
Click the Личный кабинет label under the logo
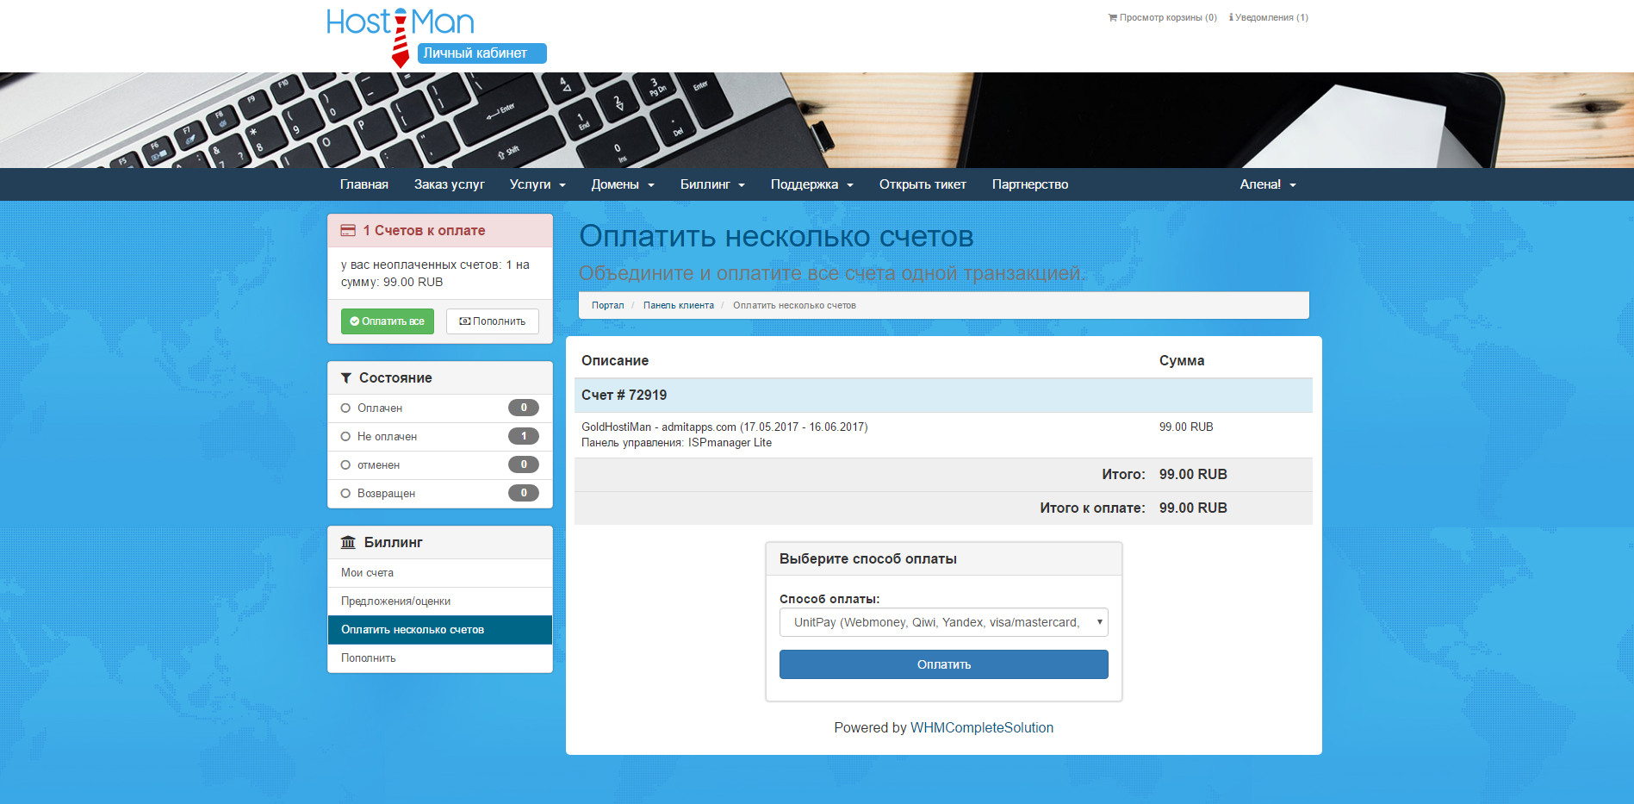(482, 53)
